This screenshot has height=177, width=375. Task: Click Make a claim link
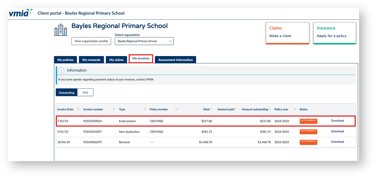click(280, 36)
